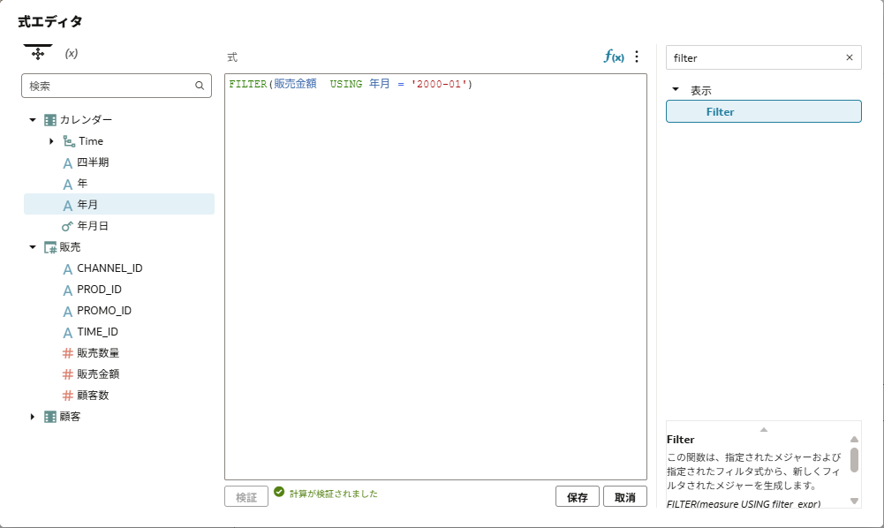884x528 pixels.
Task: Select the 年月日 column
Action: 93,226
